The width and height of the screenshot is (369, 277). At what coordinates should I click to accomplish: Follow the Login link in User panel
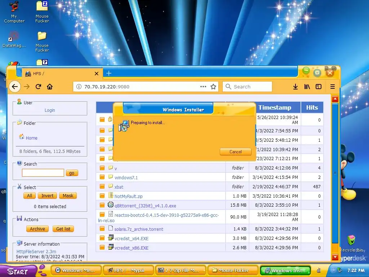[50, 110]
